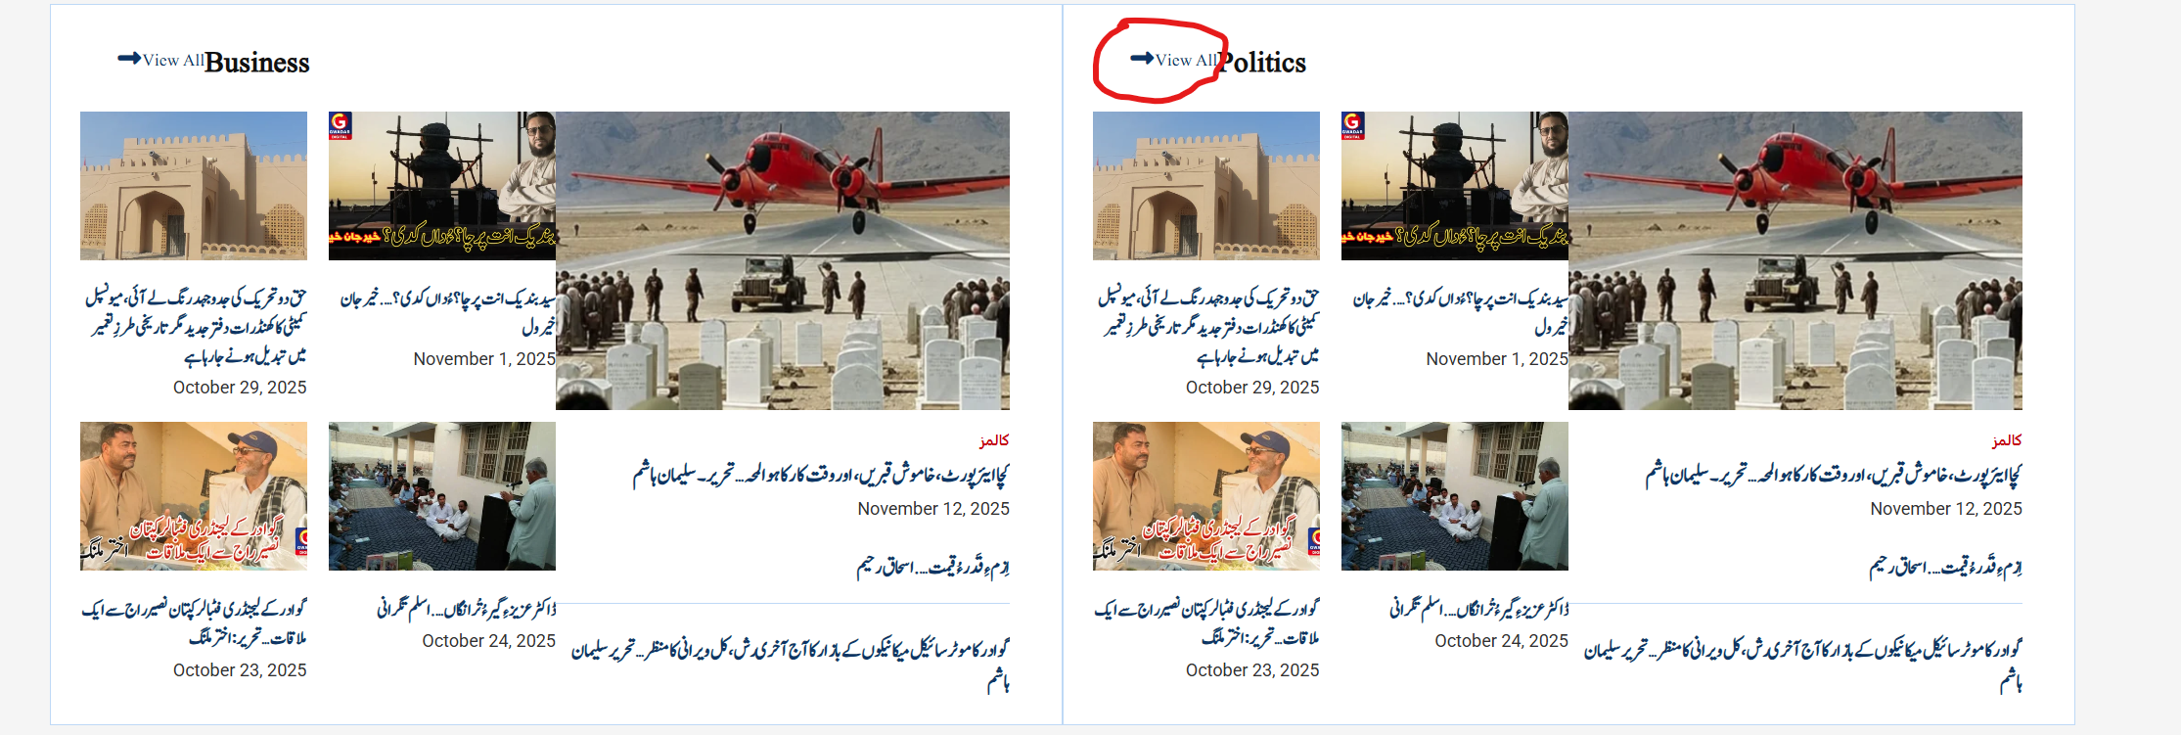Open the October 23, 2025 article headline in Politics

coord(1206,622)
